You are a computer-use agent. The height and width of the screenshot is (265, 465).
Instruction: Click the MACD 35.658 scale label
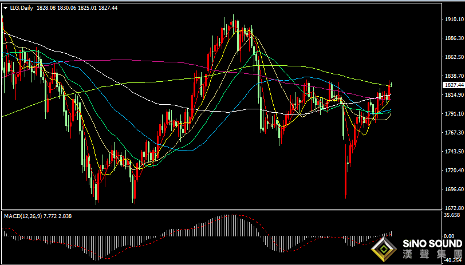point(452,215)
